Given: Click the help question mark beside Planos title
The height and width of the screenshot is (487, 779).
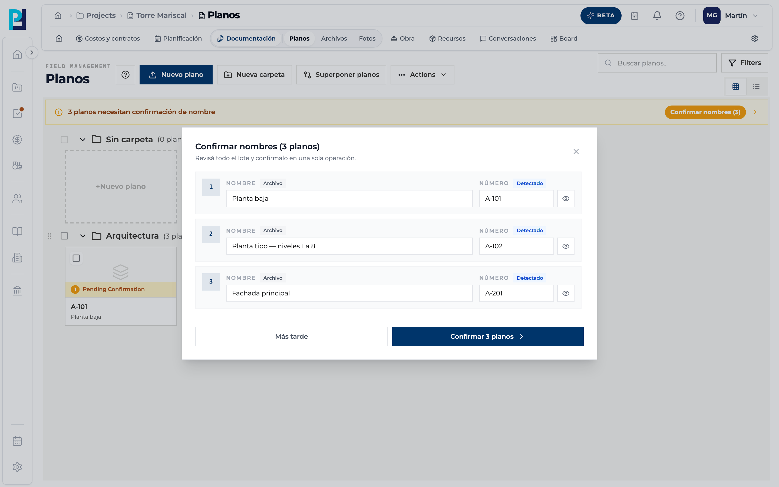Looking at the screenshot, I should coord(126,75).
